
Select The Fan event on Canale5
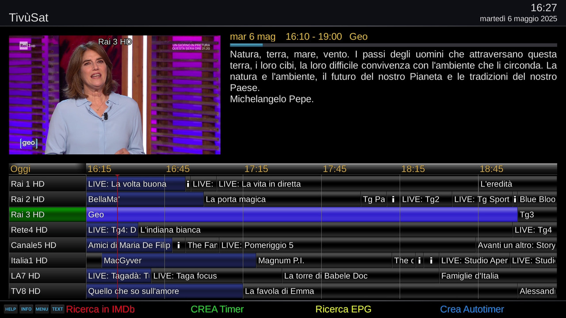coord(202,245)
